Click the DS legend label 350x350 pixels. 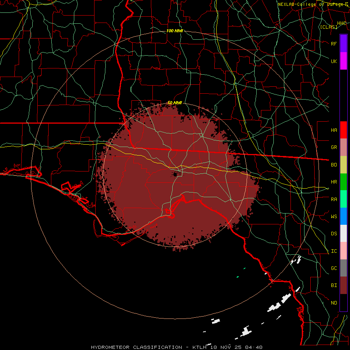[x=334, y=234]
